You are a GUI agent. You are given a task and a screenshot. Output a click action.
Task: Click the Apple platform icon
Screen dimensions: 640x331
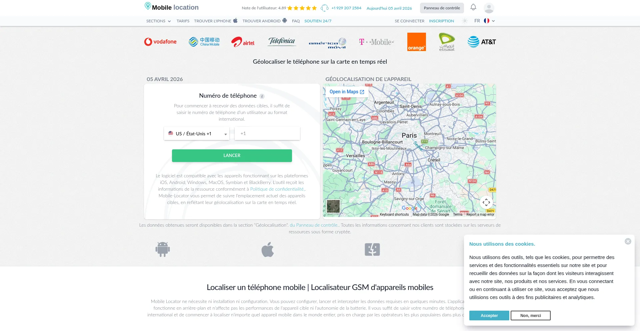point(268,249)
